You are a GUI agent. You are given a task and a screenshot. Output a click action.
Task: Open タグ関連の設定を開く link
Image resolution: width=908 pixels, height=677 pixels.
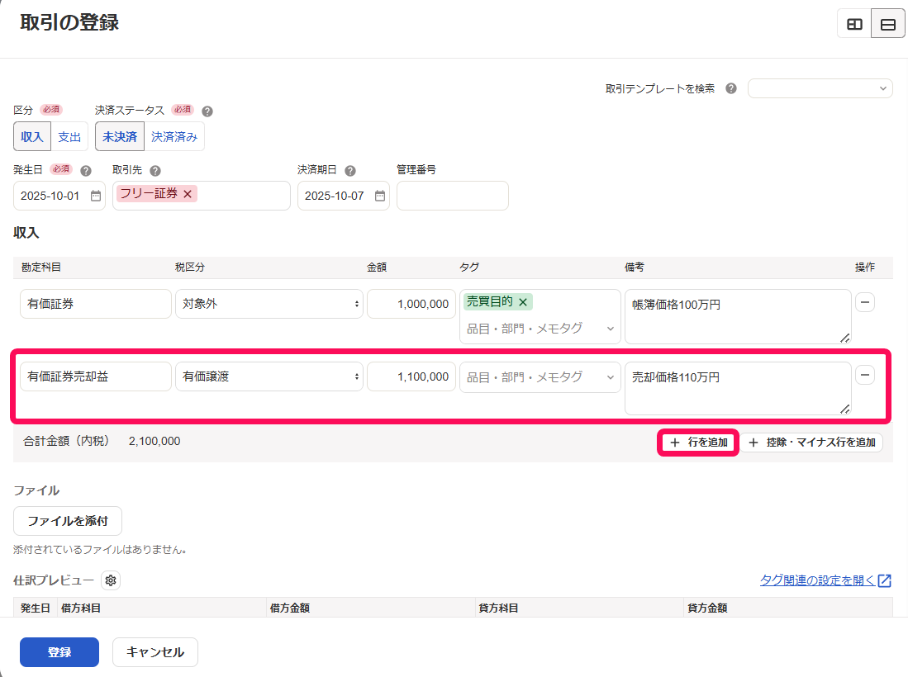(x=817, y=580)
